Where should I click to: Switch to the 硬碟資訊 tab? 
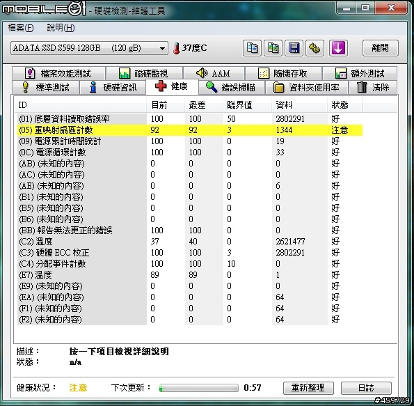tap(113, 87)
